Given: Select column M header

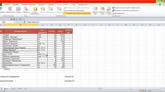Looking at the screenshot, I should 126,25.
